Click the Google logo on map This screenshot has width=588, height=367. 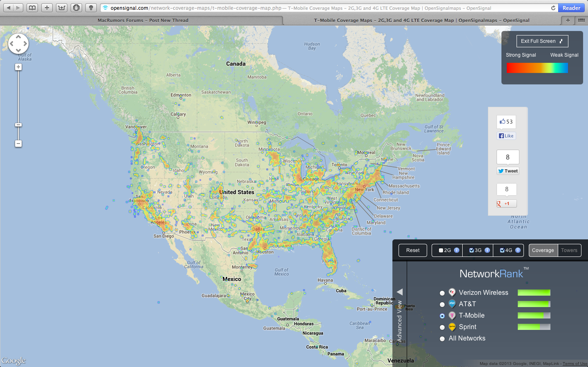click(x=13, y=361)
